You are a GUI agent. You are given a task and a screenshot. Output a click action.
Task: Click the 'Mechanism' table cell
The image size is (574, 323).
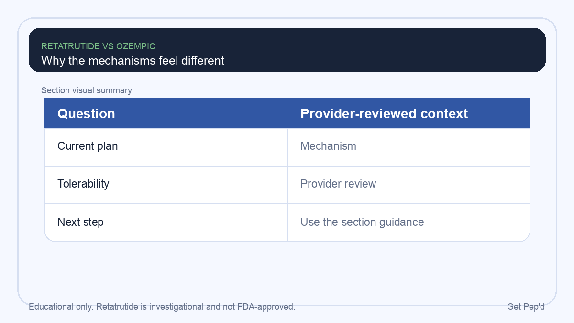coord(408,146)
